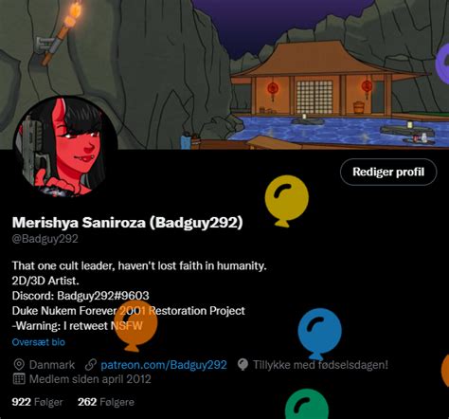Click the location pin icon beside Danmark
Screen dimensions: 449x419
pos(19,365)
